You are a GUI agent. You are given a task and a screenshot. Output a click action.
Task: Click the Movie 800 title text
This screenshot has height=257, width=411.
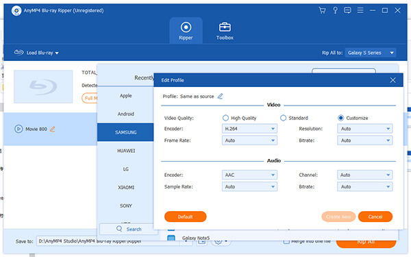(36, 129)
